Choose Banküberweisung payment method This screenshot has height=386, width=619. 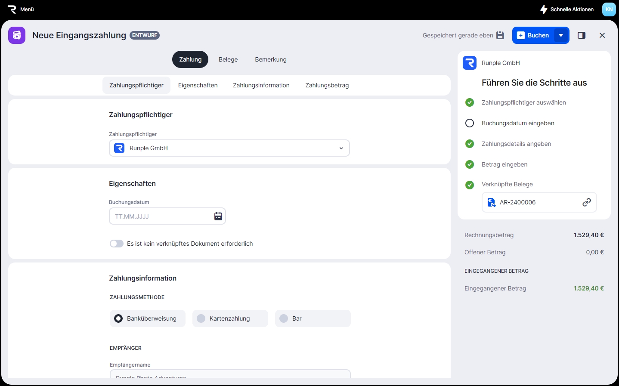coord(147,318)
